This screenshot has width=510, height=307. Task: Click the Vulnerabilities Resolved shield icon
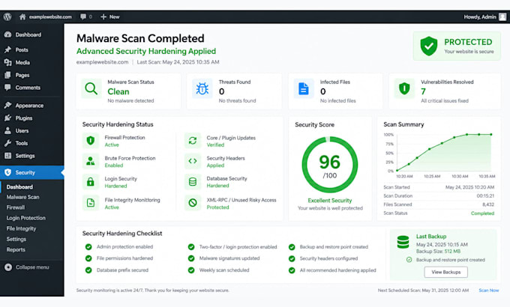[x=404, y=88]
